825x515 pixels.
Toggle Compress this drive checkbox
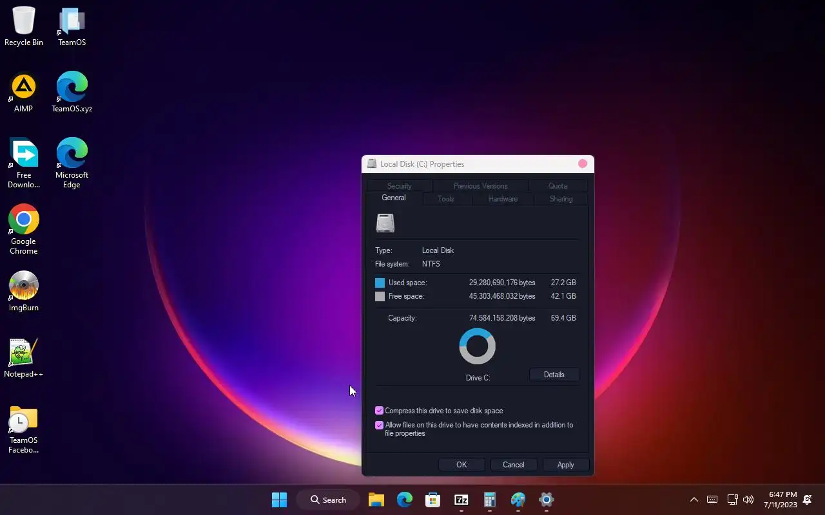[x=379, y=411]
